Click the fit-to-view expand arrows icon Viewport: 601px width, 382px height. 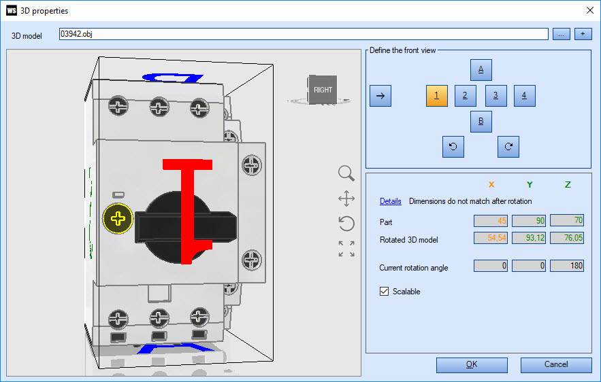(346, 249)
